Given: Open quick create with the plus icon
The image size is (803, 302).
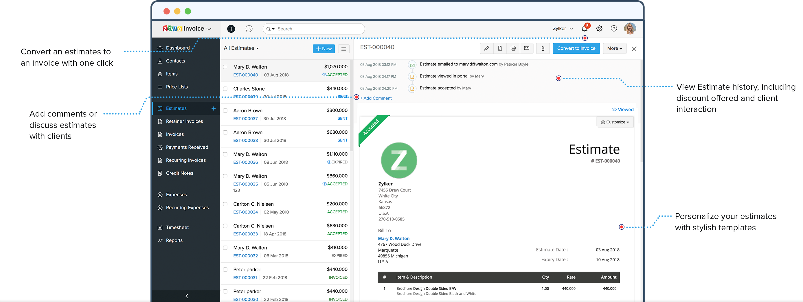Looking at the screenshot, I should point(231,28).
